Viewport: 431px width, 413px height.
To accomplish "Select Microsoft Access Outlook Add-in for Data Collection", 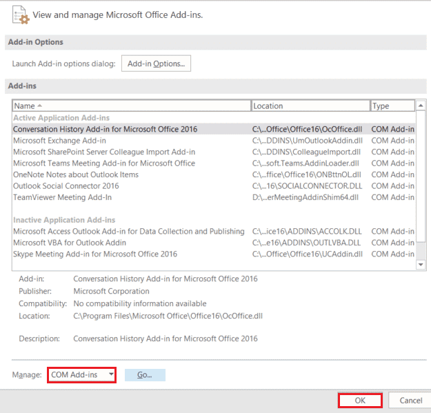I will coord(214,232).
